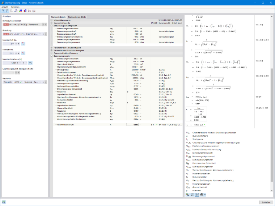Select the Grenzschlankheit row
The height and width of the screenshot is (206, 275).
118,108
